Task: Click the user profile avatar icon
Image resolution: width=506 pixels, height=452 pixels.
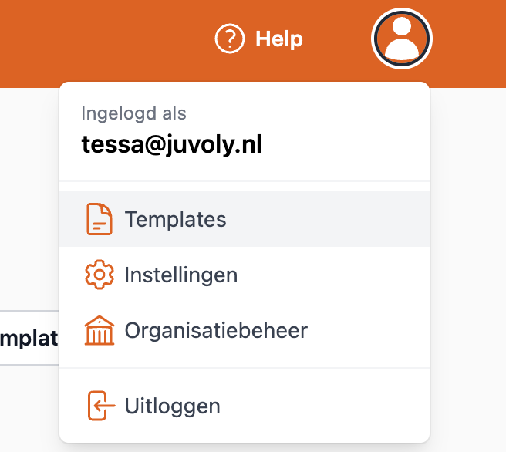Action: [402, 39]
